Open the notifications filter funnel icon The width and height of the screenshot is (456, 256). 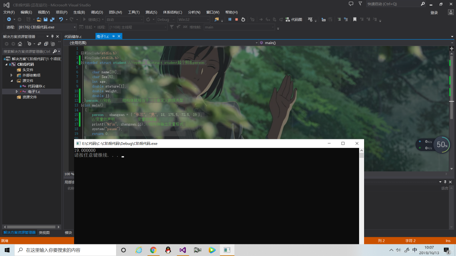tap(360, 4)
